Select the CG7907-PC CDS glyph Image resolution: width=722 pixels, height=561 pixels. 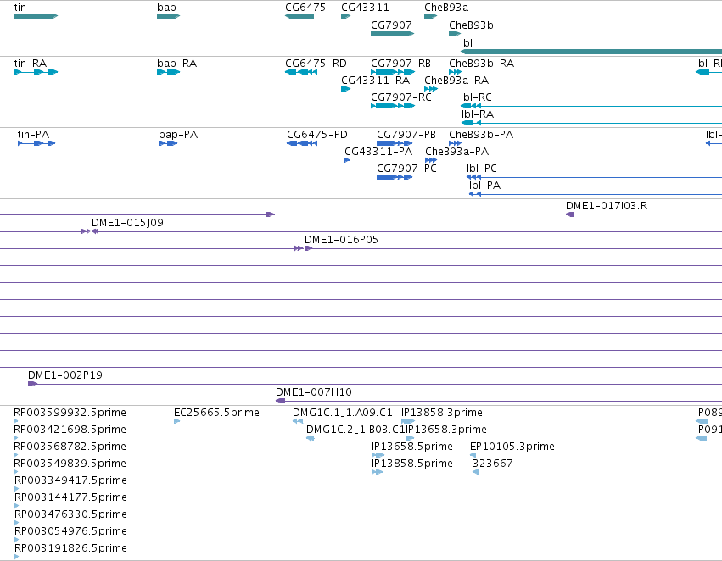[x=395, y=177]
